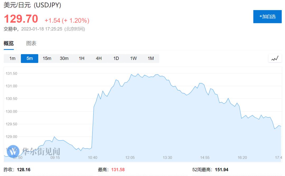Screen dimensions: 285x176
Task: Click the watermark logo on the chart
Action: pyautogui.click(x=13, y=151)
